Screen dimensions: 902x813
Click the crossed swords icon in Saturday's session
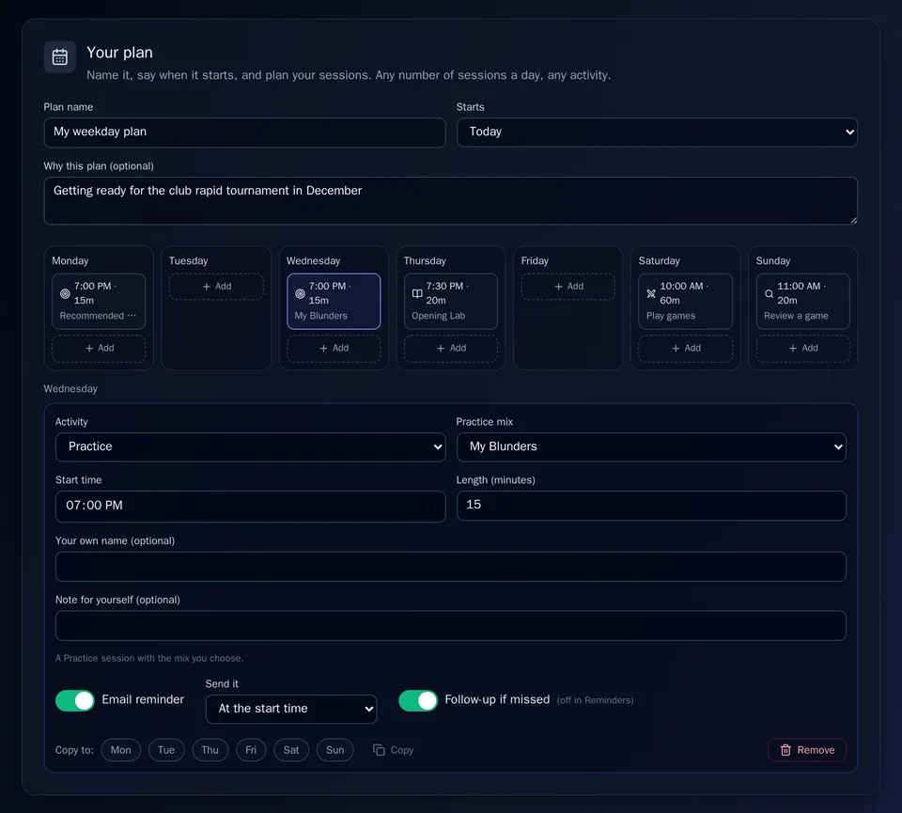pyautogui.click(x=651, y=293)
